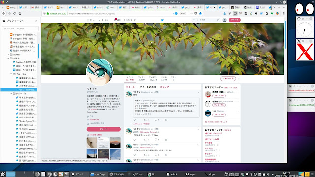Viewport: 315px width, 177px height.
Task: Save page to Pocket icon
Action: point(196,13)
